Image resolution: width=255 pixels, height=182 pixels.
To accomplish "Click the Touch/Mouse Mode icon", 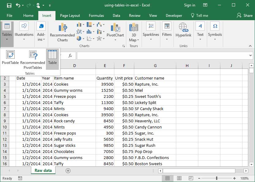I will pyautogui.click(x=38, y=6).
